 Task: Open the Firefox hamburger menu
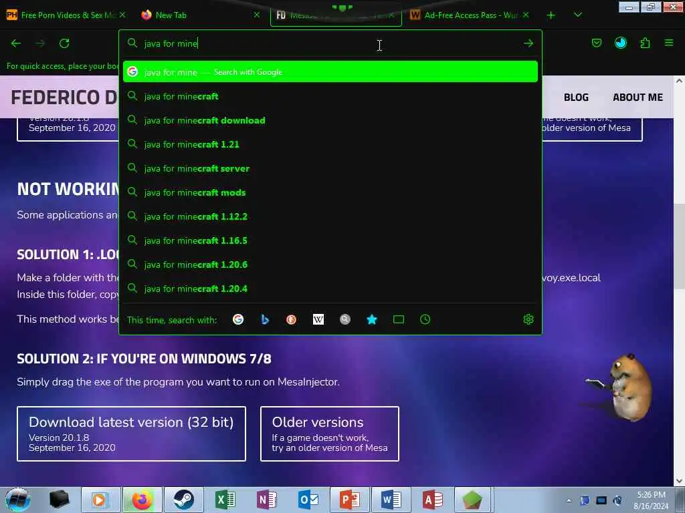[669, 43]
